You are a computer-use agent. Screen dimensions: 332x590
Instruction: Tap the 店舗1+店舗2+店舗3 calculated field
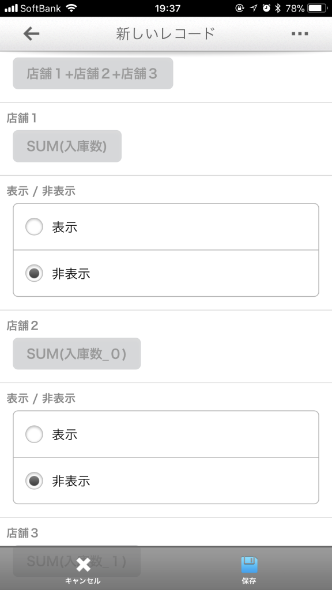[93, 73]
